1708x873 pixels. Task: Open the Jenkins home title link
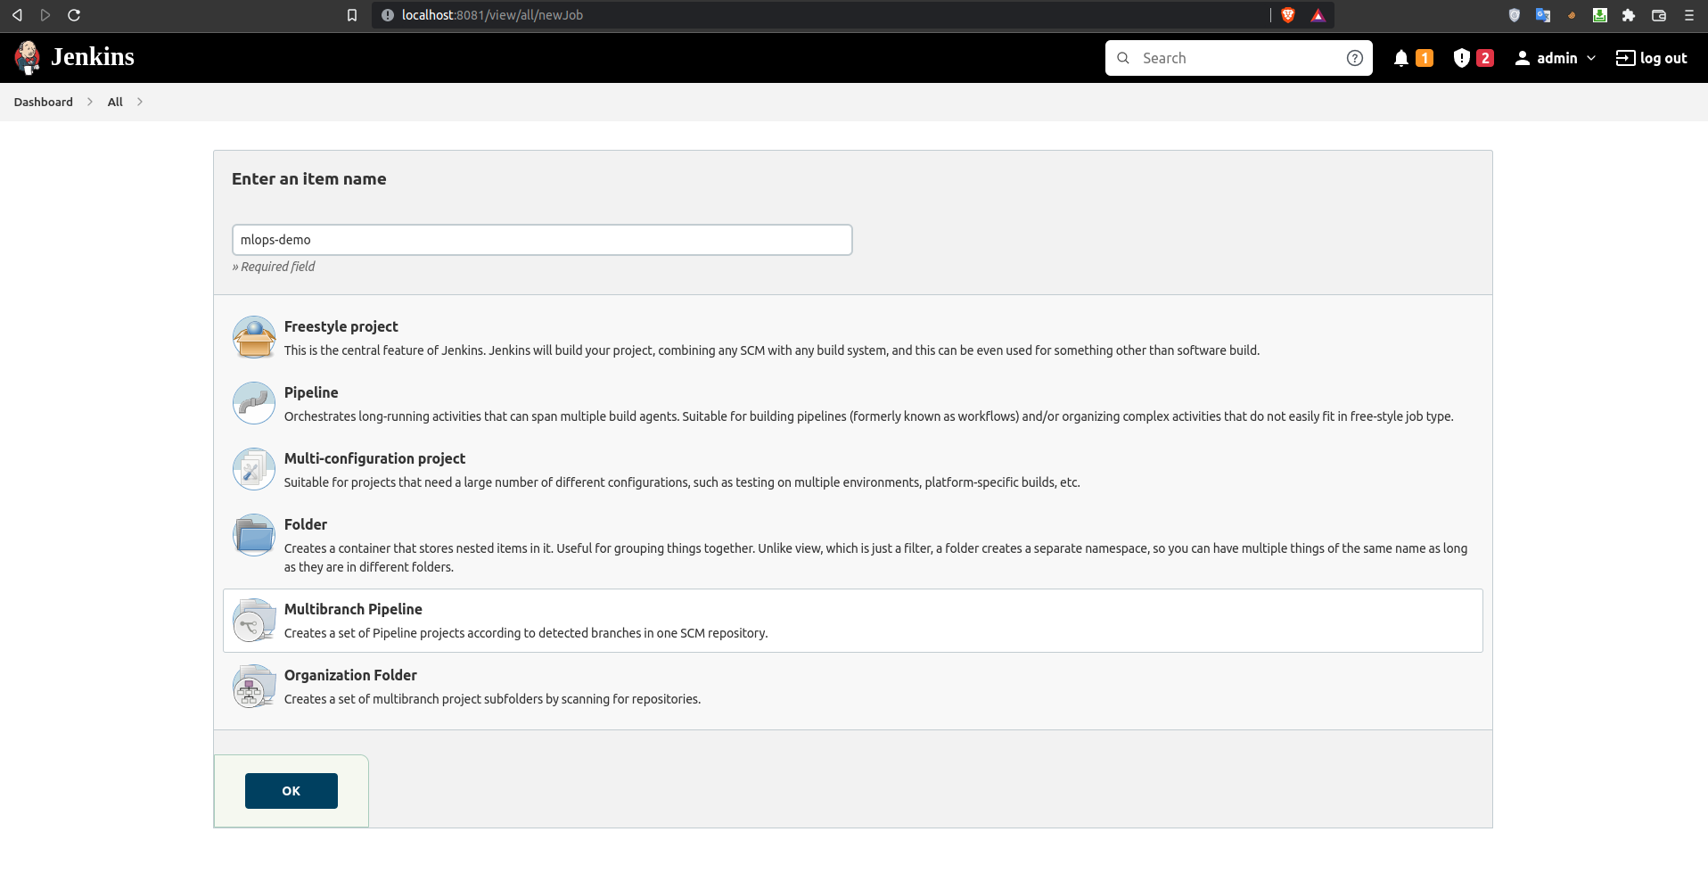(x=93, y=57)
